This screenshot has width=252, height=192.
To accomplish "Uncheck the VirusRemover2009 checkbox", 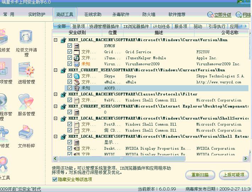I will click(x=70, y=64).
